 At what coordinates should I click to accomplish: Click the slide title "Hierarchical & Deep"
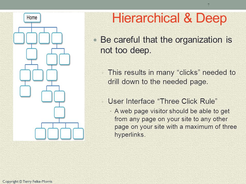pos(169,18)
